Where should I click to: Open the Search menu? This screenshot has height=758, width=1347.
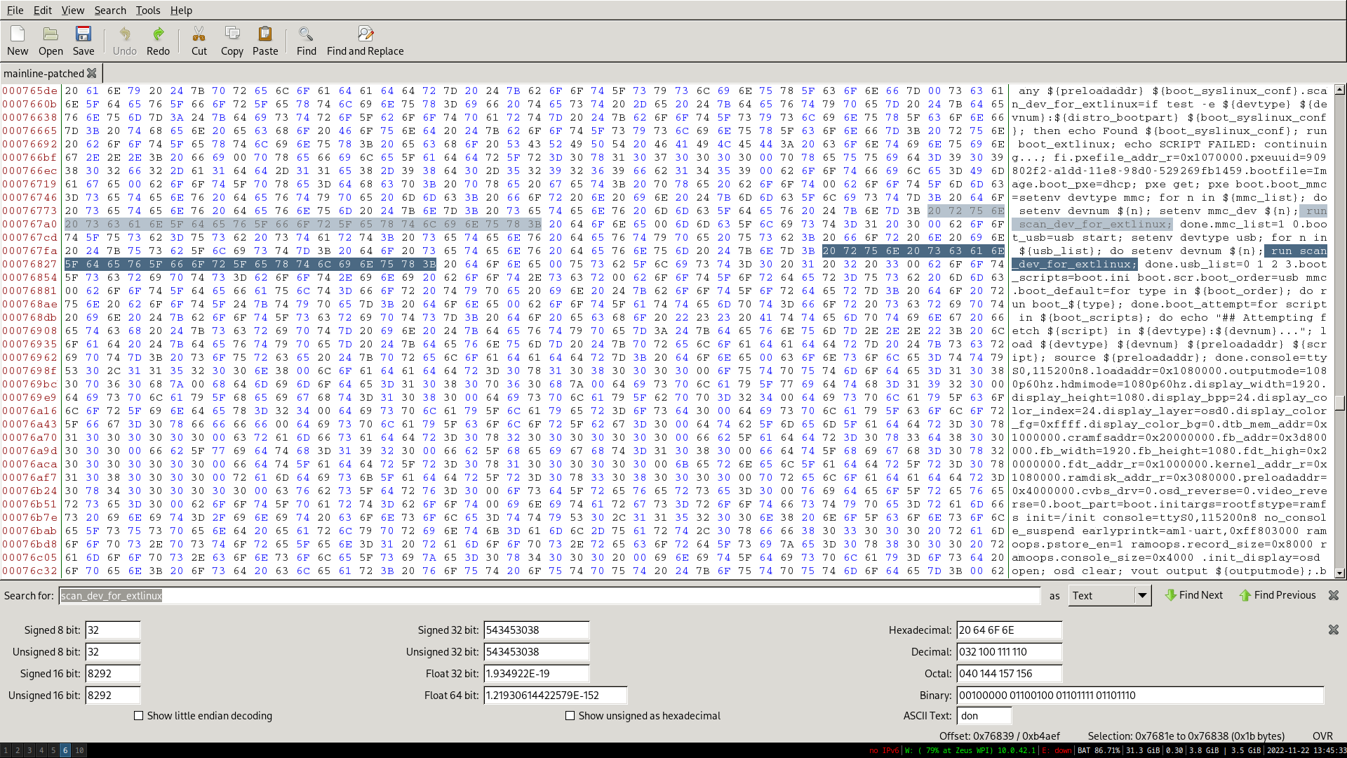pos(110,10)
